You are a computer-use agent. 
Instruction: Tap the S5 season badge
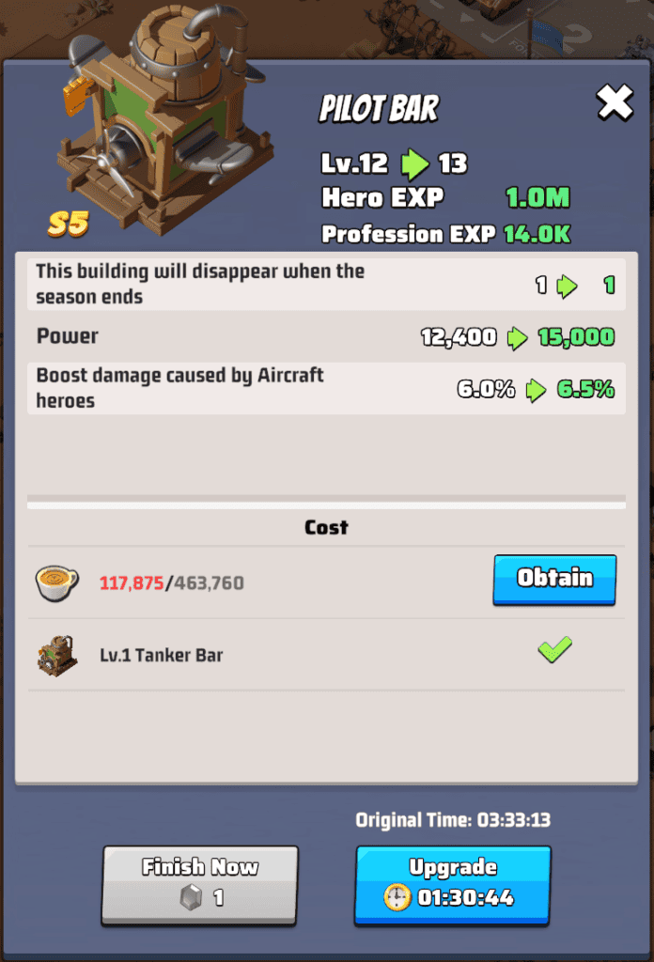68,224
